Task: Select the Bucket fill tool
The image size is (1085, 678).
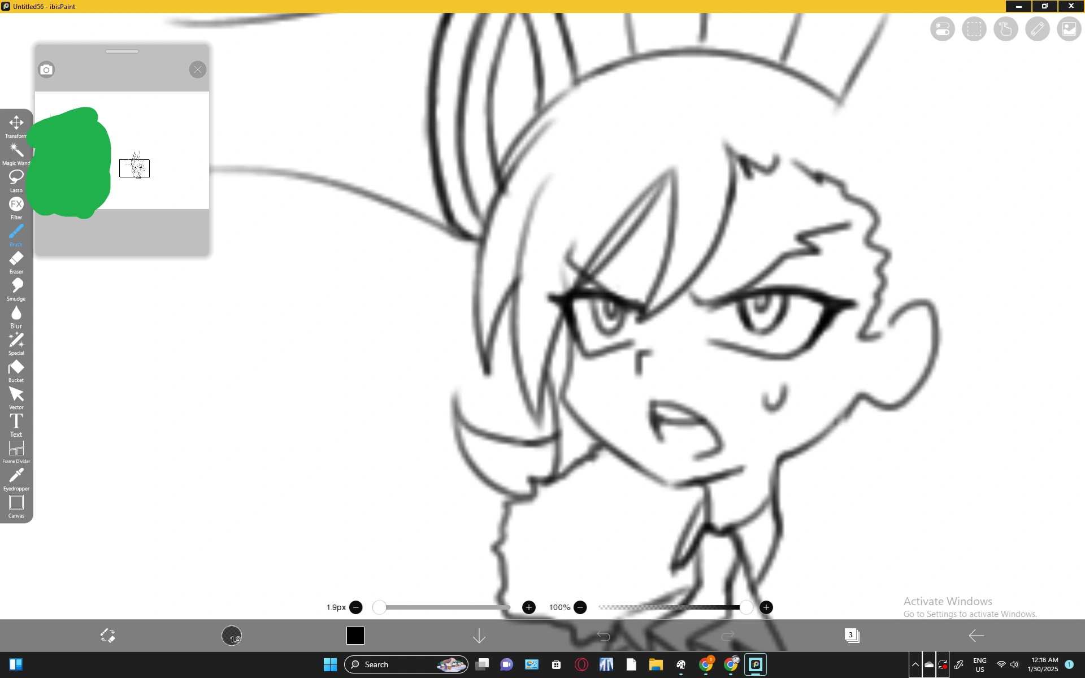Action: 16,368
